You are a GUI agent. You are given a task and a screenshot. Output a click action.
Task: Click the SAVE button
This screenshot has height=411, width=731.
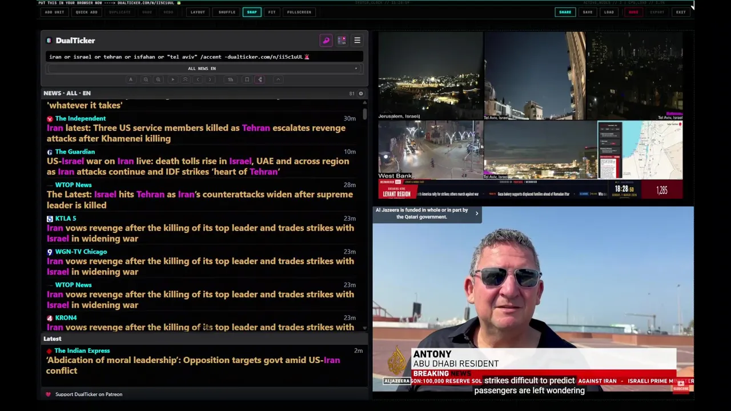(x=588, y=12)
